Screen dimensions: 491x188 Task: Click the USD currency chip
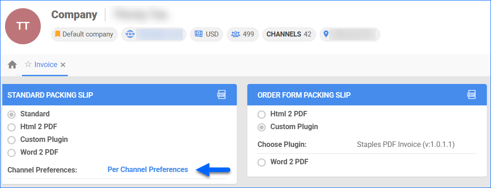pyautogui.click(x=206, y=34)
